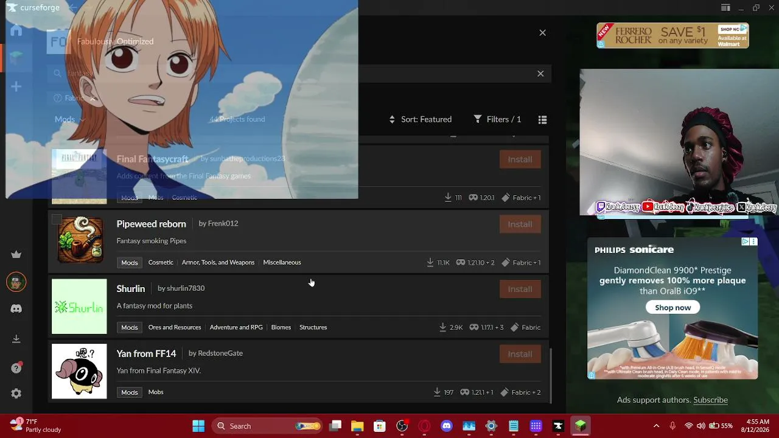Screen dimensions: 779x438
Task: Open Notepad from the taskbar
Action: pyautogui.click(x=514, y=426)
